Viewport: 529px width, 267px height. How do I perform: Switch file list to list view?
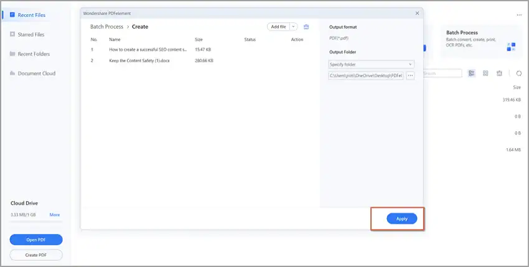tap(472, 73)
